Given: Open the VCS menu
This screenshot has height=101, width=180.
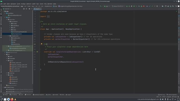Looking at the screenshot, I should pyautogui.click(x=45, y=4).
